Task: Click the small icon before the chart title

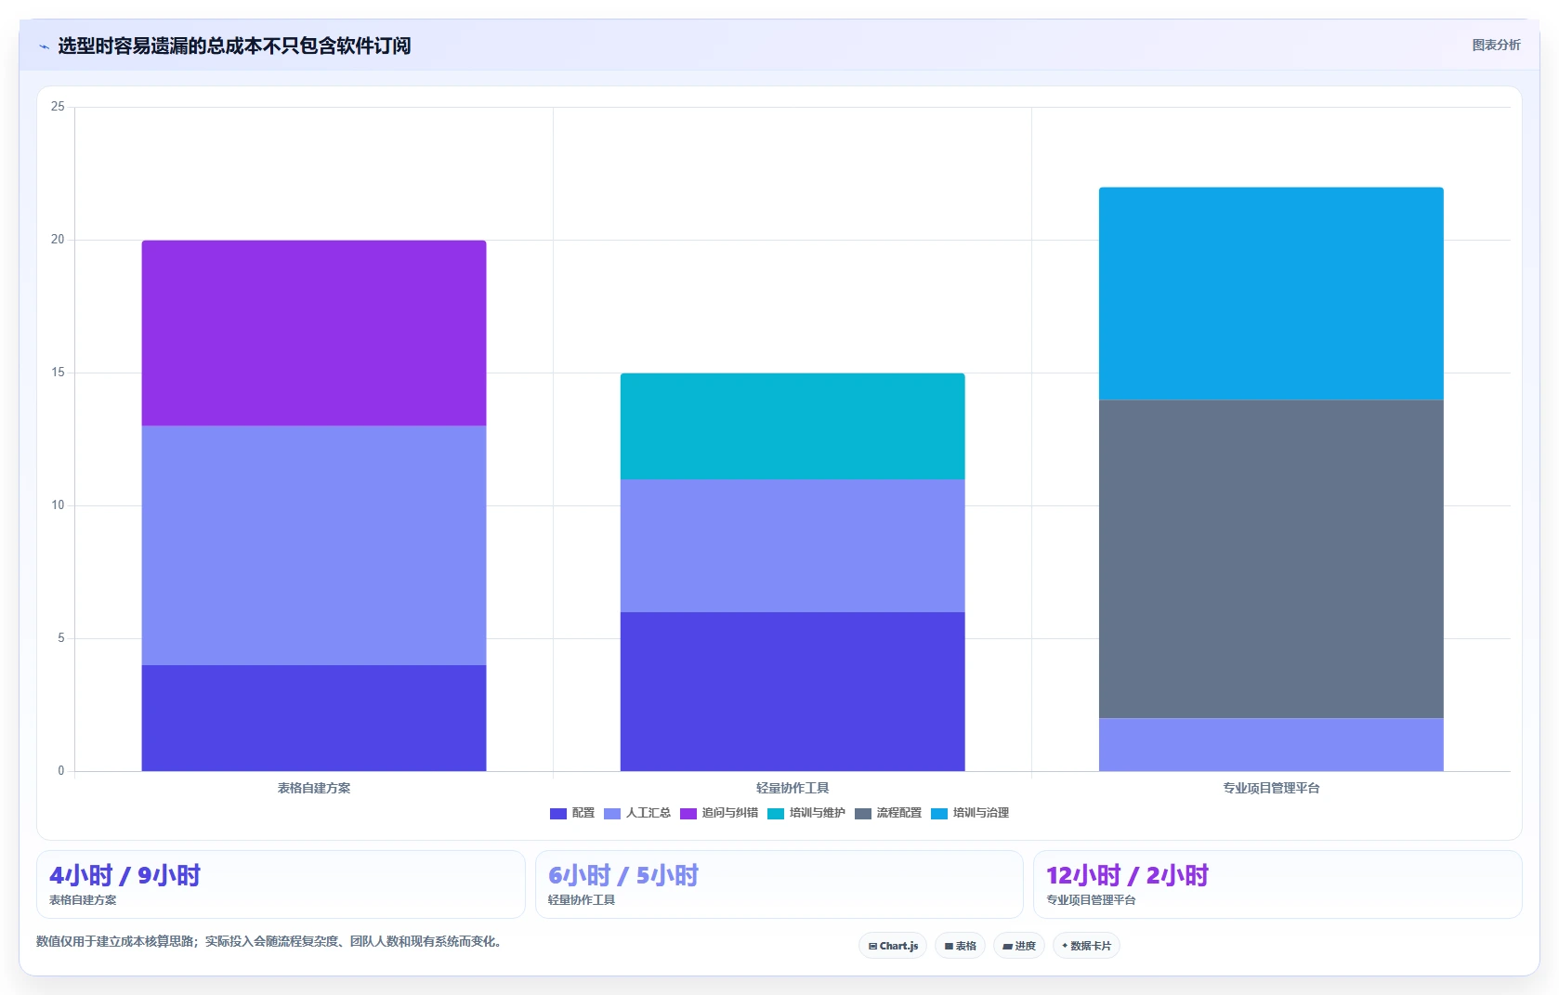Action: 44,46
